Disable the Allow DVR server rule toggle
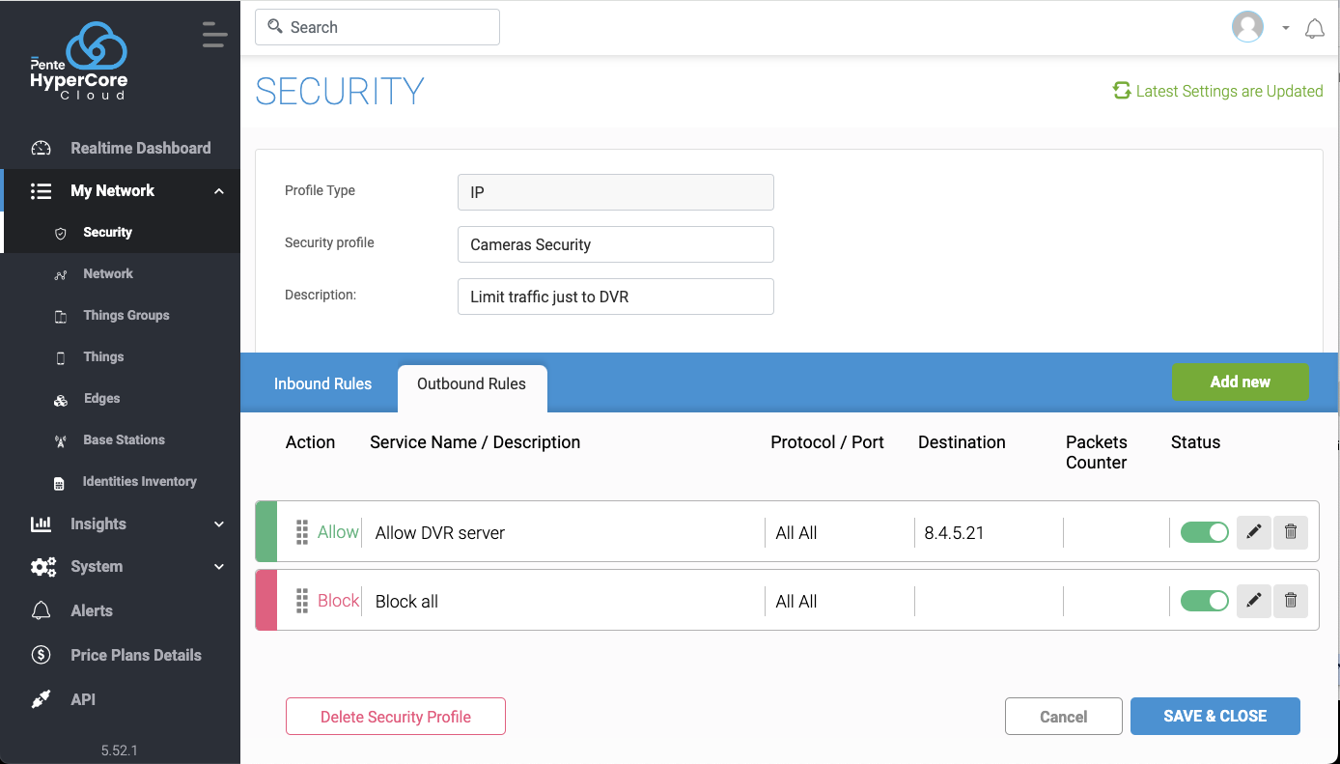 tap(1204, 532)
